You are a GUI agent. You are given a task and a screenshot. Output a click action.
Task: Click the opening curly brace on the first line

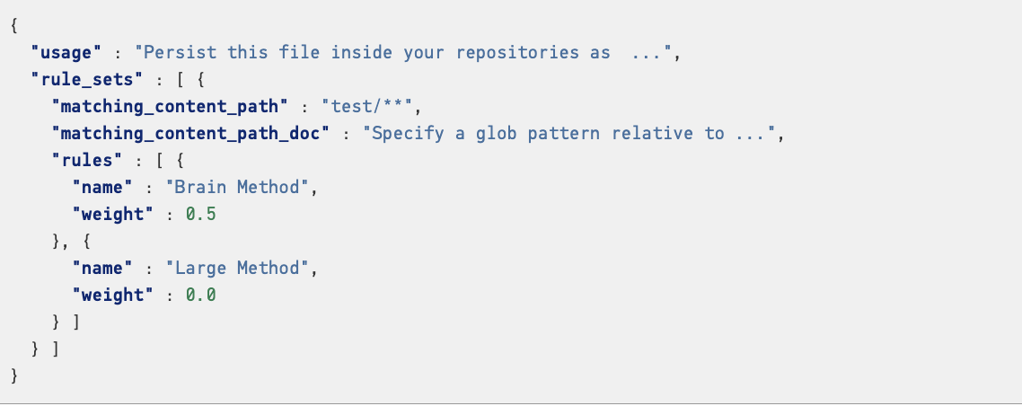pos(14,26)
